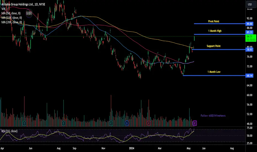Click the Pivot Point annotation text
The image size is (257, 152).
tap(213, 21)
